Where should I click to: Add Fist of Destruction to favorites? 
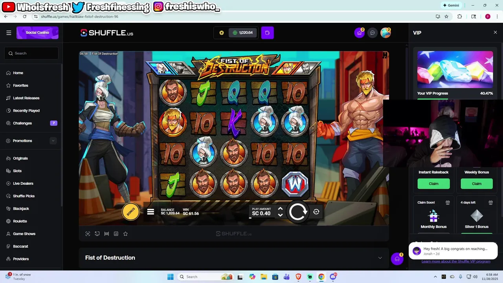tap(125, 233)
